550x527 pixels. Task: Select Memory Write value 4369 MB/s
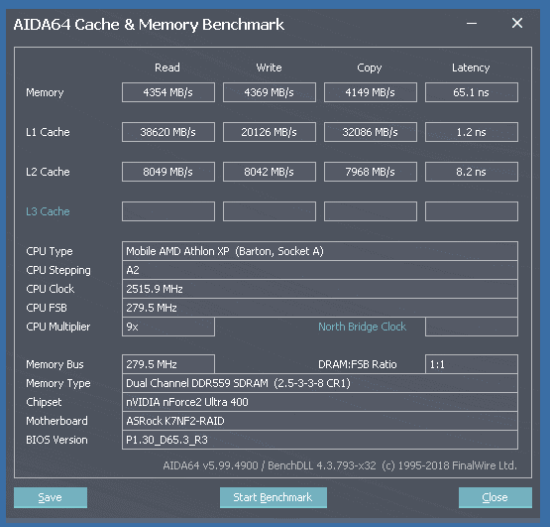pos(270,92)
